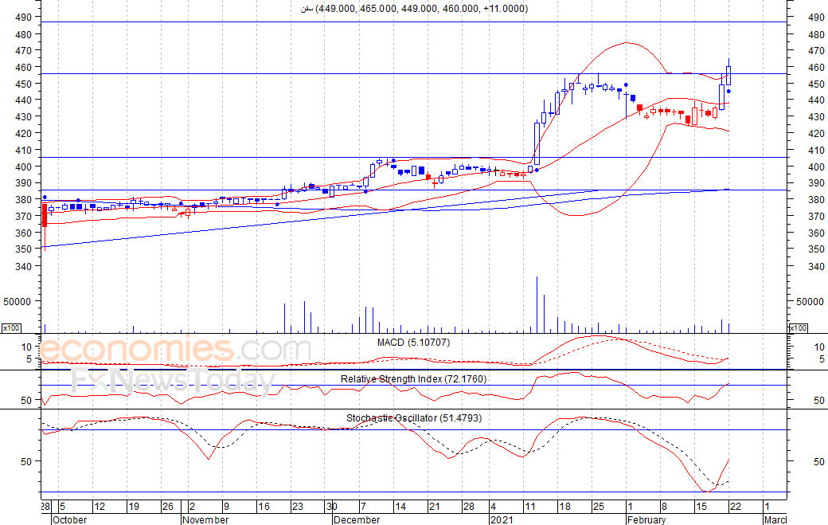Click the date label 14 in December
This screenshot has height=525, width=828.
tap(400, 507)
